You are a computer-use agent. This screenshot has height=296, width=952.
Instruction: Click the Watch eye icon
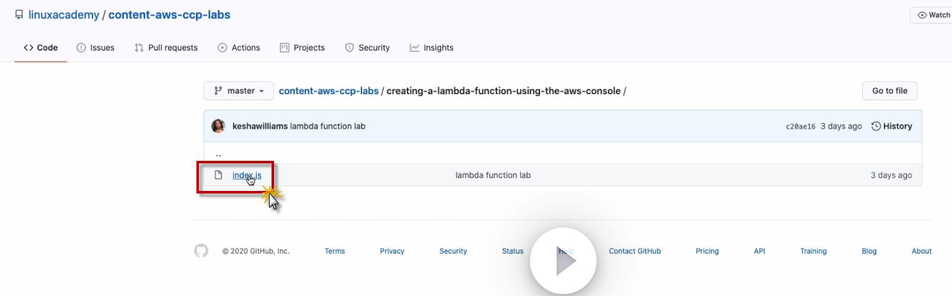click(x=922, y=15)
